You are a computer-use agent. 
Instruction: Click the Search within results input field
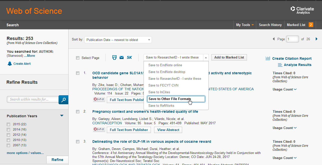click(33, 99)
